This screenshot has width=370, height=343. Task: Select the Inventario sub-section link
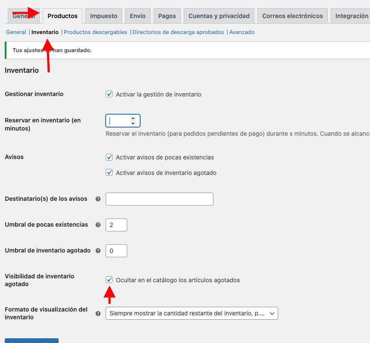45,32
